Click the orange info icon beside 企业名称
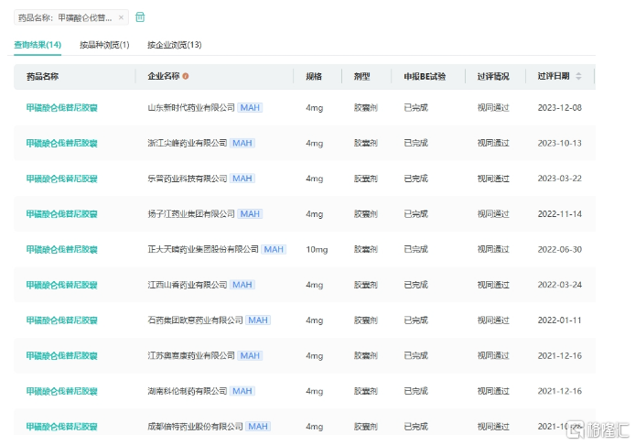This screenshot has width=635, height=445. coord(186,76)
